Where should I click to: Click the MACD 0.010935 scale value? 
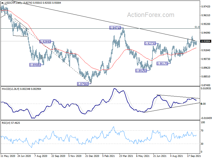[x=206, y=89]
